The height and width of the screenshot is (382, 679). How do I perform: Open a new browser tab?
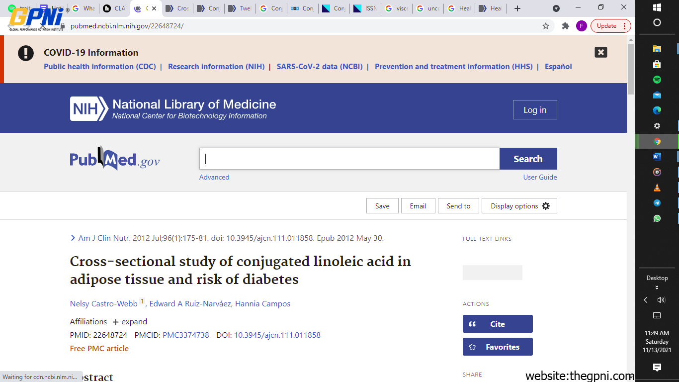point(517,8)
